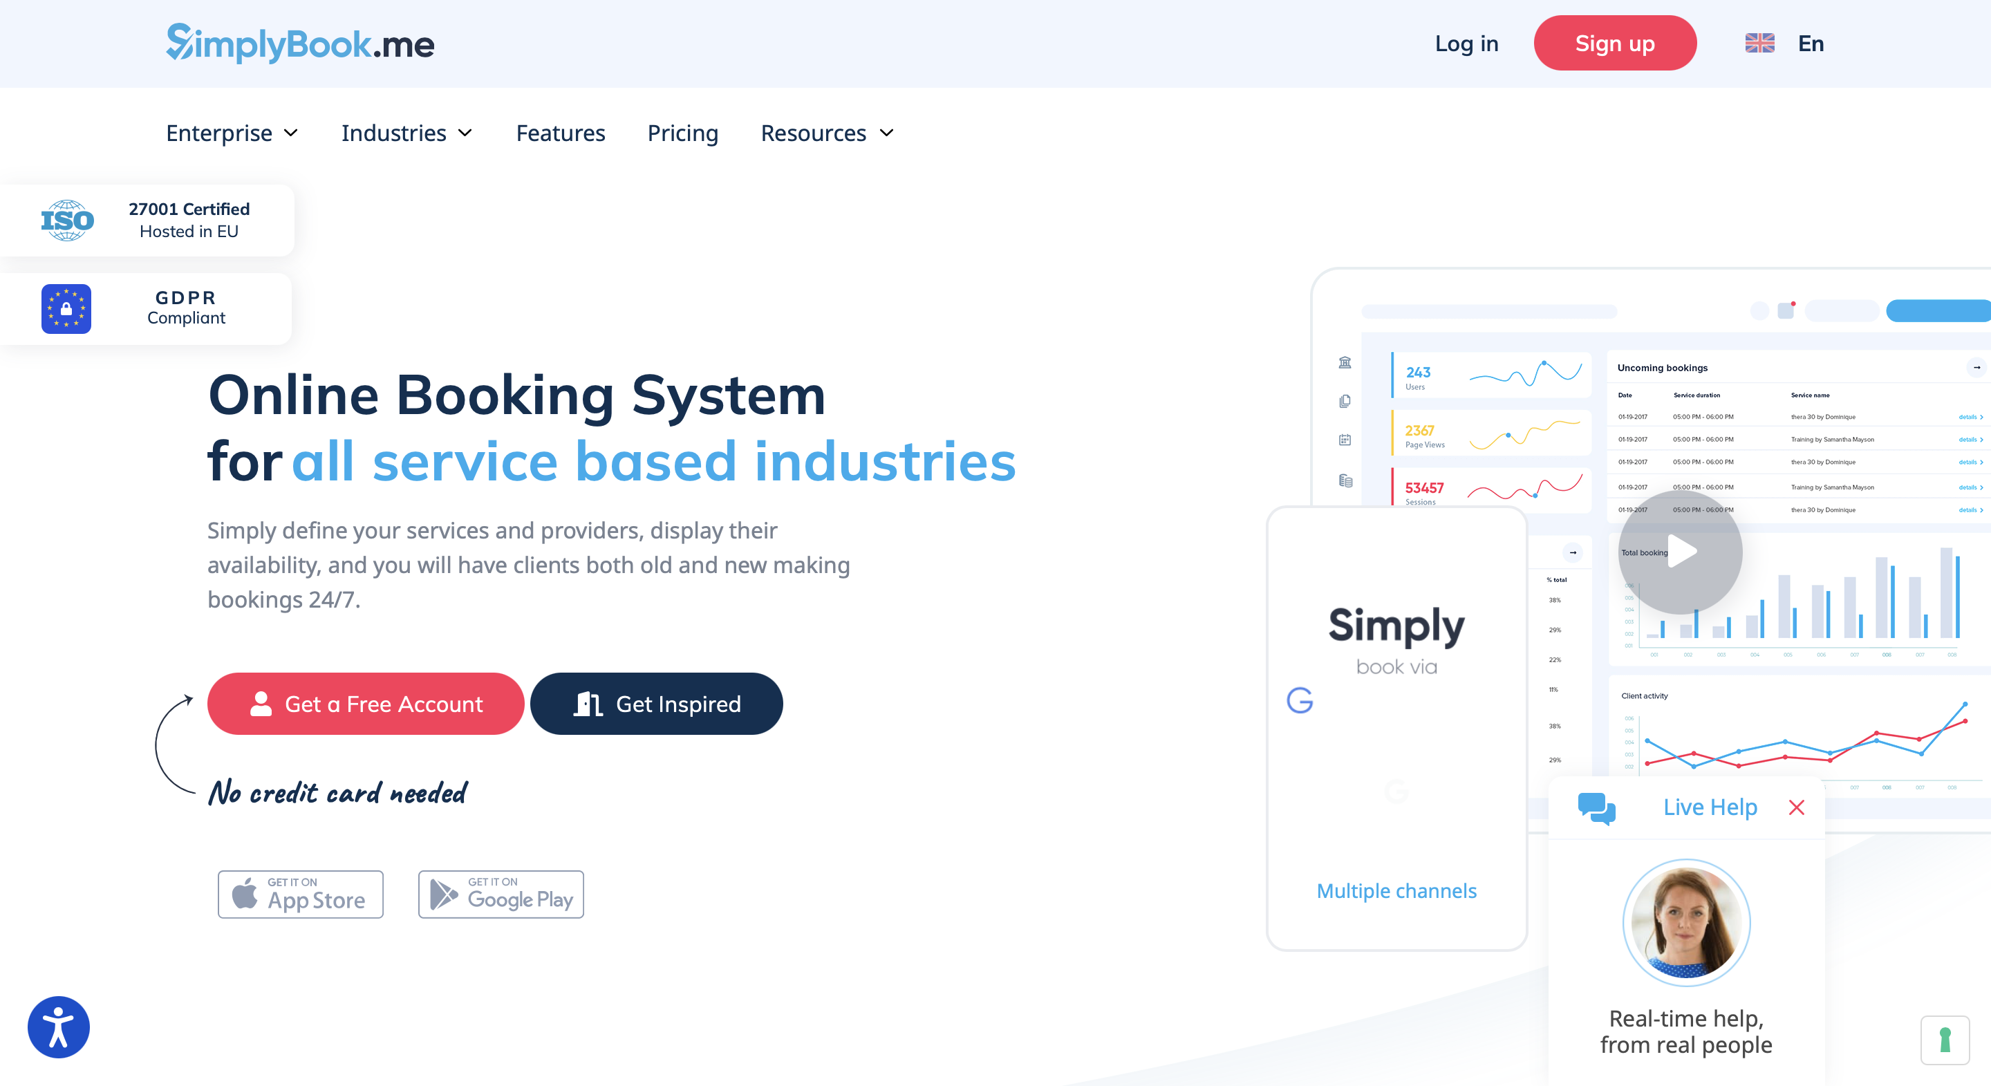Click the SimplyBook.me logo
This screenshot has height=1086, width=1991.
300,44
